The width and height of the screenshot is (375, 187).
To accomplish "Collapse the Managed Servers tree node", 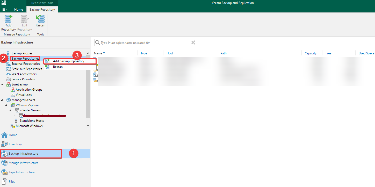I will click(x=2, y=100).
